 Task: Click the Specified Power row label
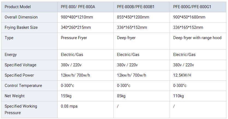tap(19, 75)
